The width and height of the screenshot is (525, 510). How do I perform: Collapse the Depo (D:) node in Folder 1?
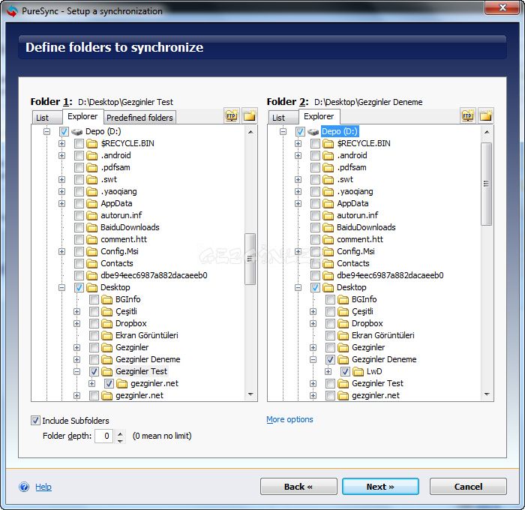(46, 131)
